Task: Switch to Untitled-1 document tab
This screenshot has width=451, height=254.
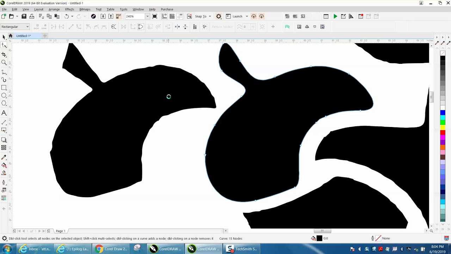Action: [23, 36]
